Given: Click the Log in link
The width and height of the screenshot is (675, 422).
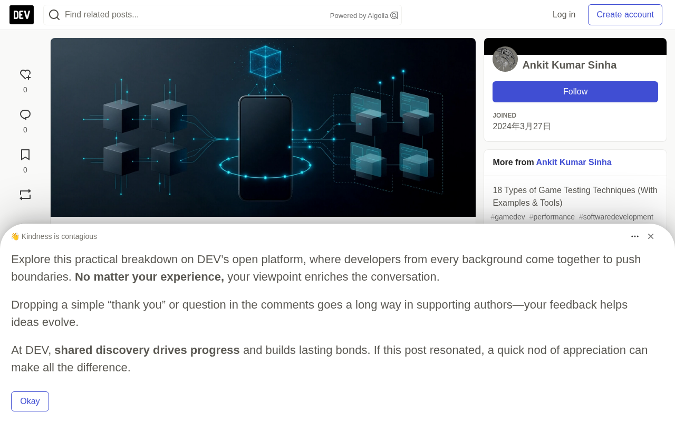Looking at the screenshot, I should [x=564, y=15].
